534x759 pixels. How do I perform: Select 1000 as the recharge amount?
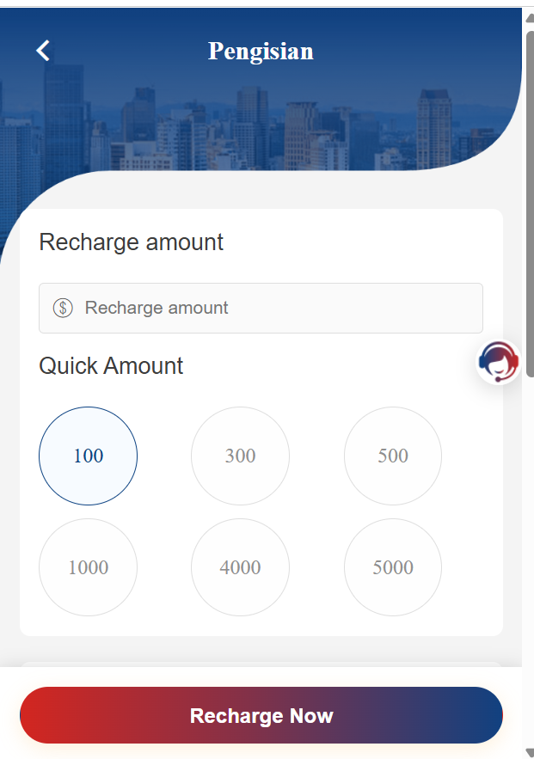88,567
